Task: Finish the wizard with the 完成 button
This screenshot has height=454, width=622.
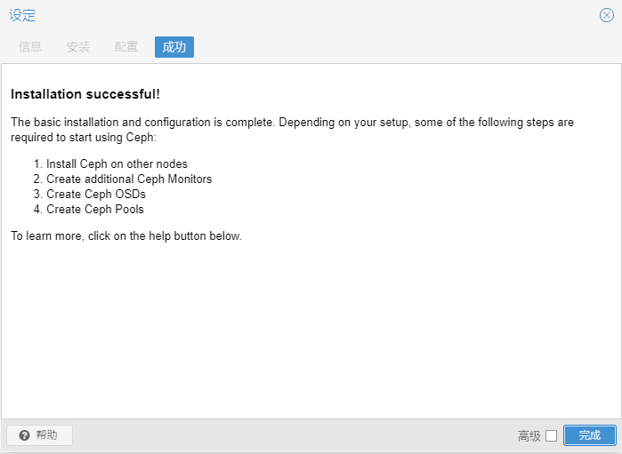Action: [x=590, y=435]
